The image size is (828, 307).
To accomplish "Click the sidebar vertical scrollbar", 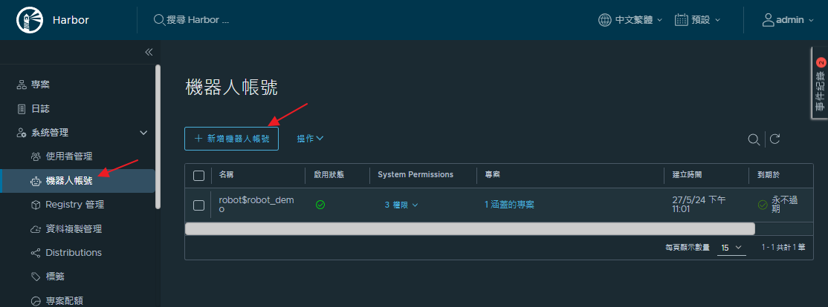I will (158, 137).
